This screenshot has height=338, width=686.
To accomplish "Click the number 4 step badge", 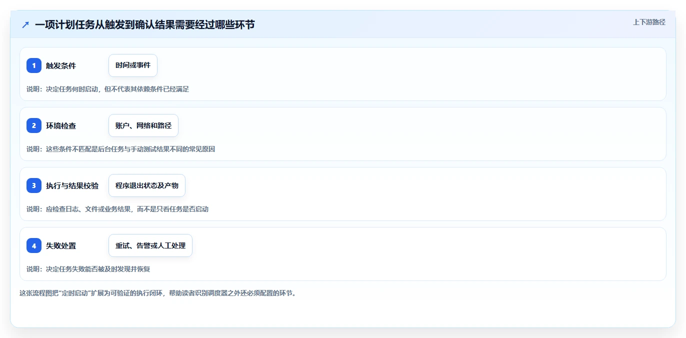I will [34, 245].
